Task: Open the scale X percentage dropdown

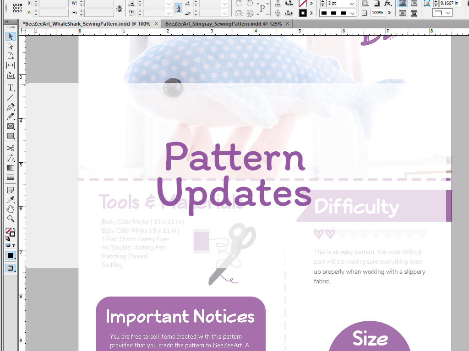Action: click(x=169, y=4)
